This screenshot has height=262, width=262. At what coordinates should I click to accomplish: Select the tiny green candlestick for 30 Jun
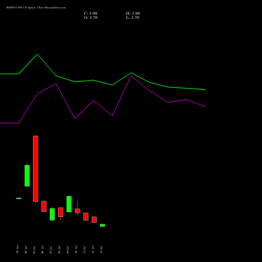click(x=19, y=198)
